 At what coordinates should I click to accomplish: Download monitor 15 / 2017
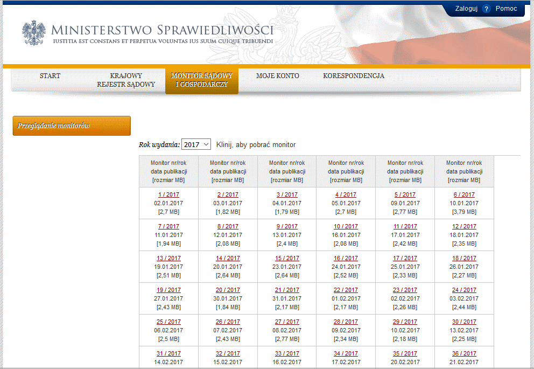pos(287,258)
